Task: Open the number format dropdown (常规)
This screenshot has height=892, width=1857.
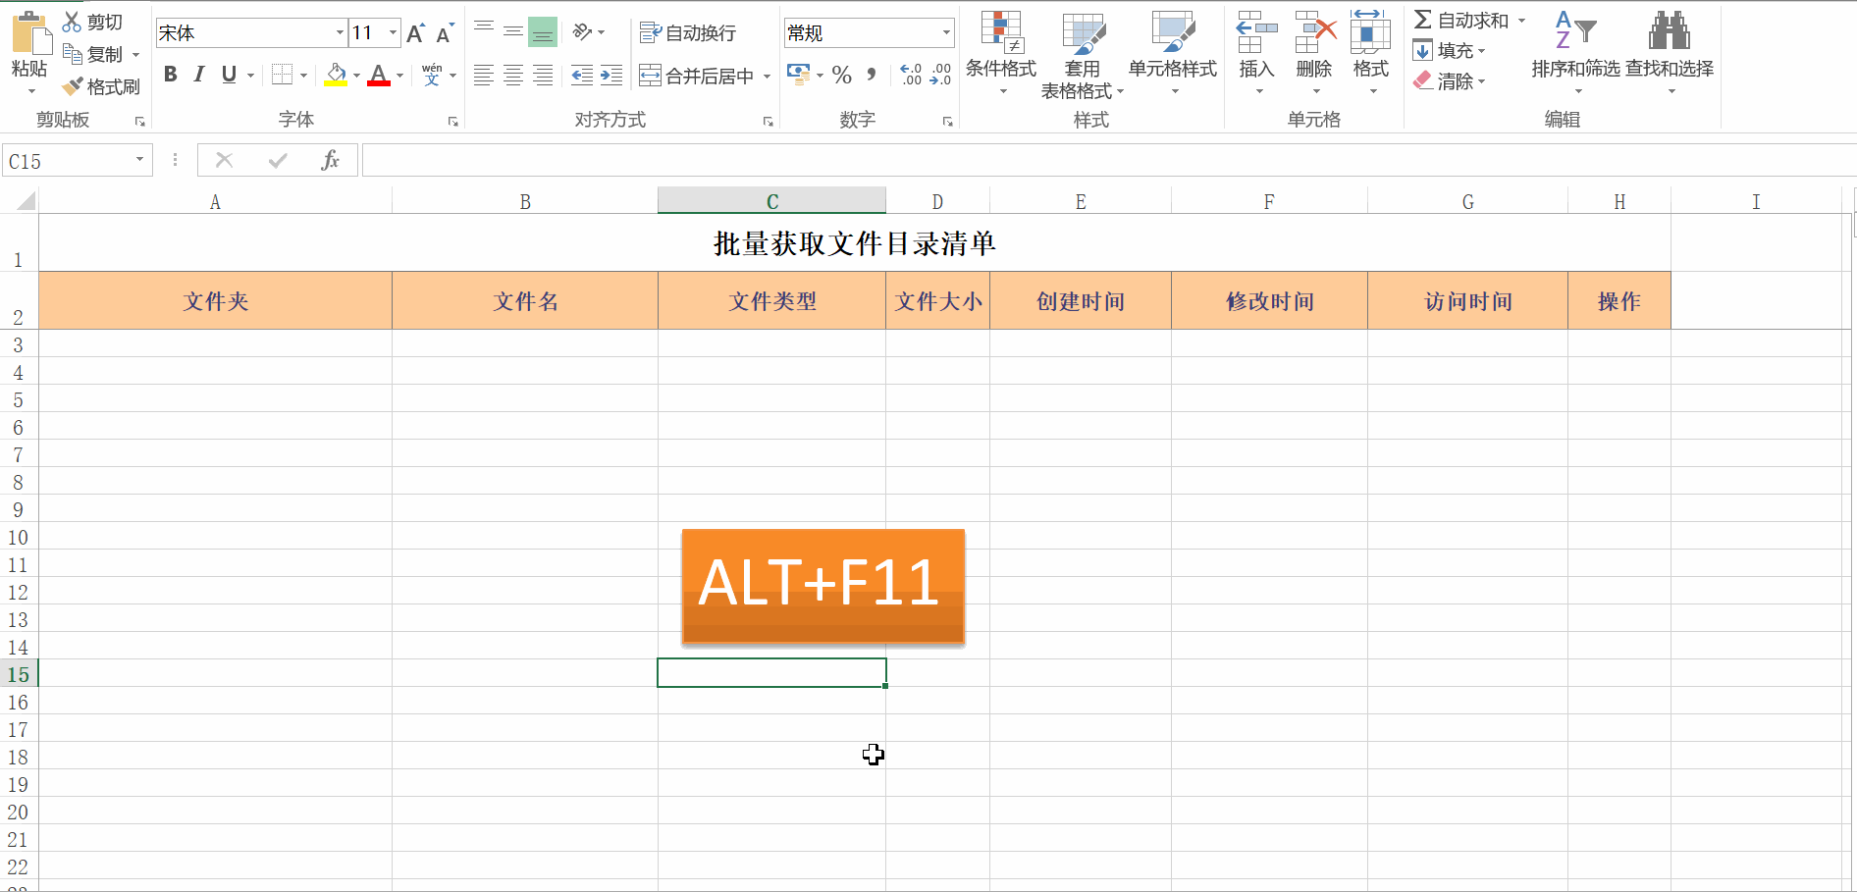Action: tap(945, 32)
